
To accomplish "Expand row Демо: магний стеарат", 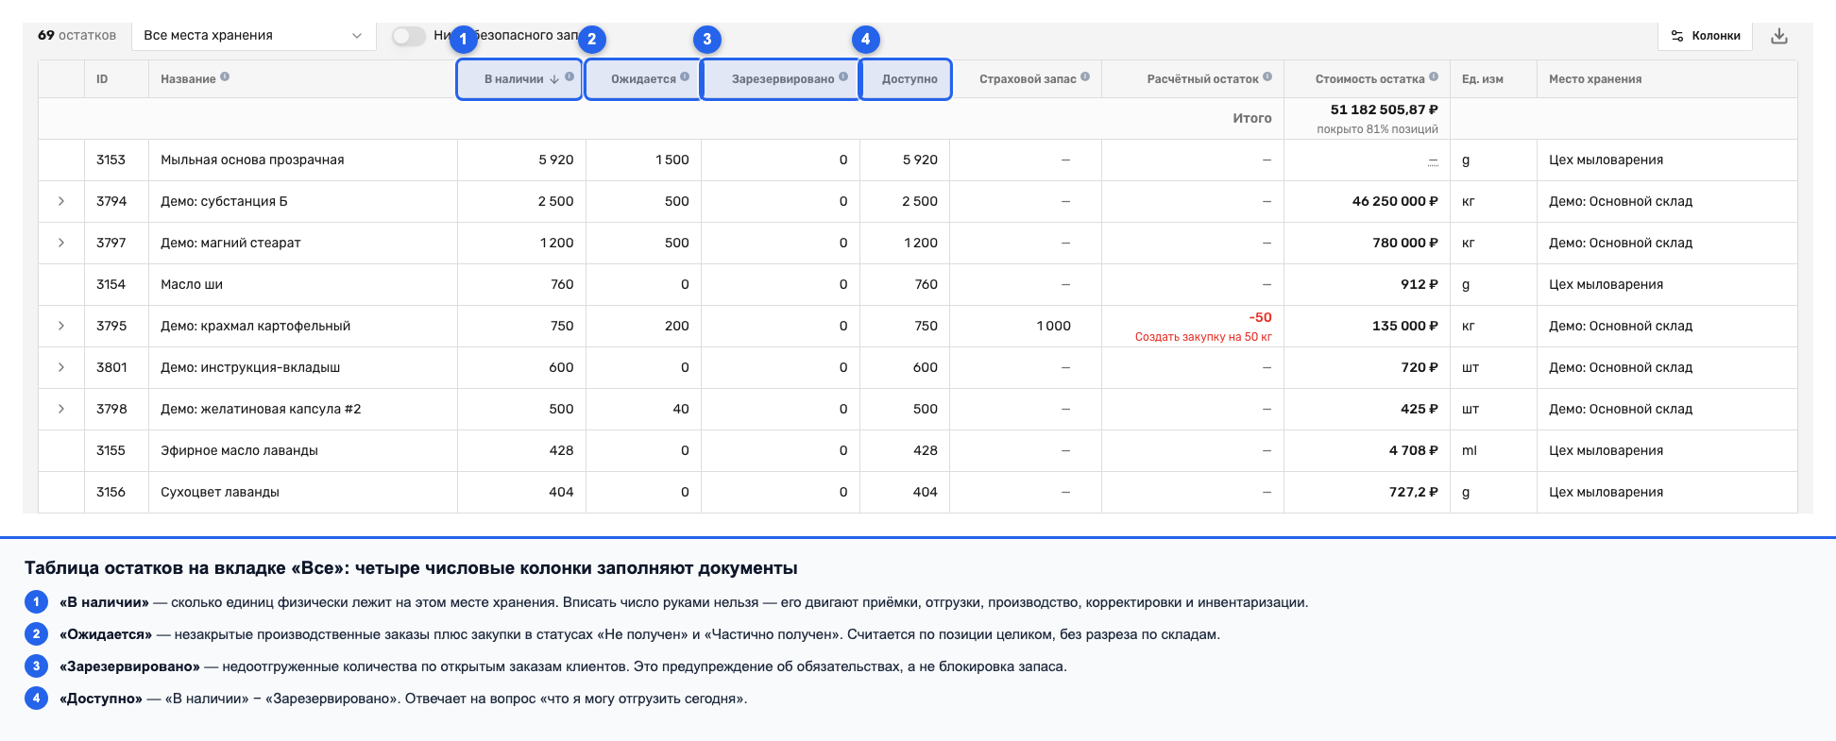I will tap(61, 243).
